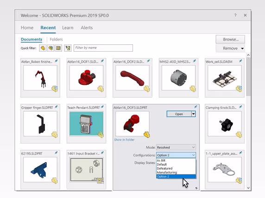
Task: Toggle pin on Abfan_Robot finished document
Action: [x=56, y=61]
